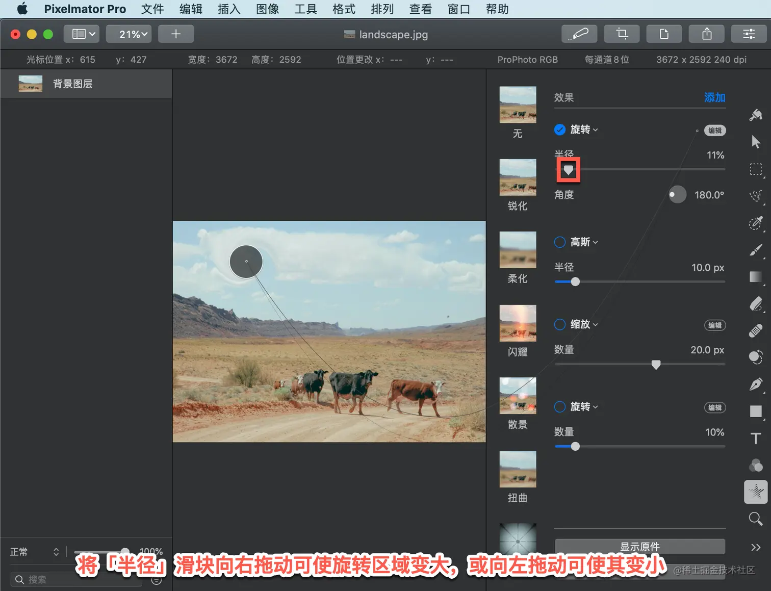Image resolution: width=771 pixels, height=591 pixels.
Task: Open the layer filter options icon beside search
Action: point(157,580)
